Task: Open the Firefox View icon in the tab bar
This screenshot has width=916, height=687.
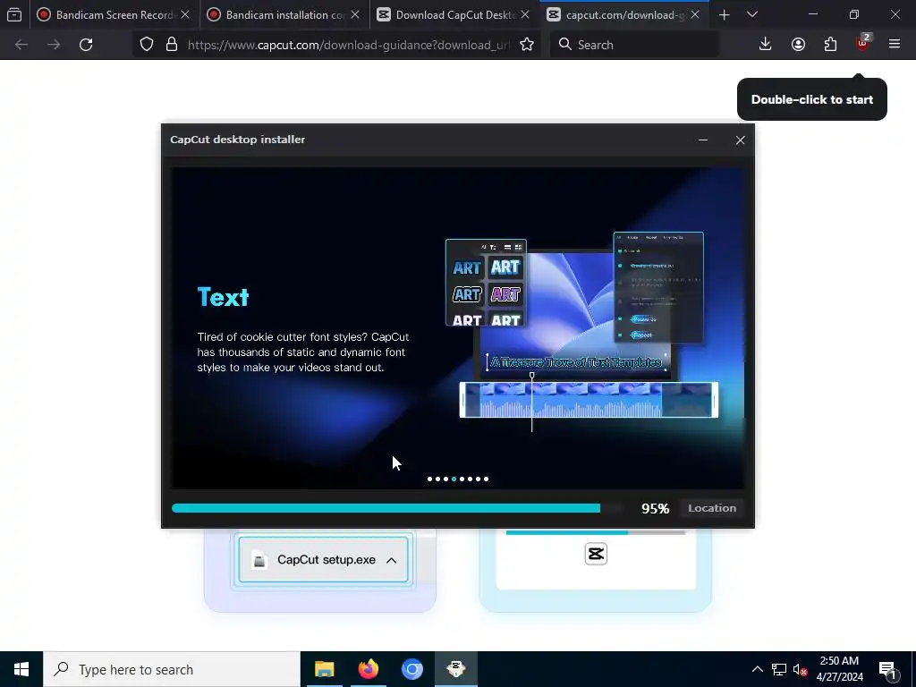Action: pyautogui.click(x=14, y=14)
